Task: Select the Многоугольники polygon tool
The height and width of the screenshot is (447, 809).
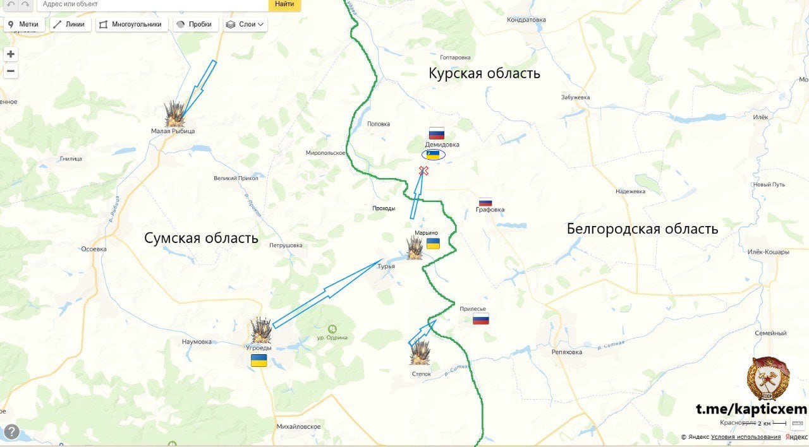Action: coord(132,25)
